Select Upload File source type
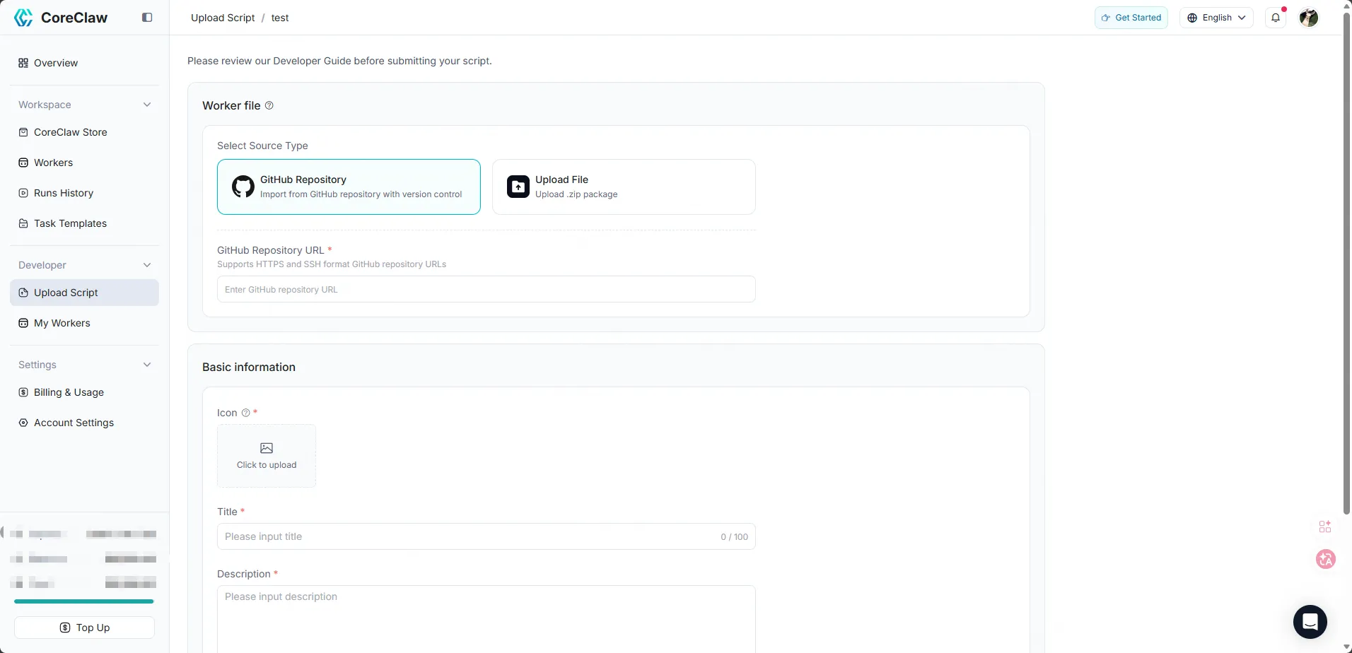 tap(624, 187)
